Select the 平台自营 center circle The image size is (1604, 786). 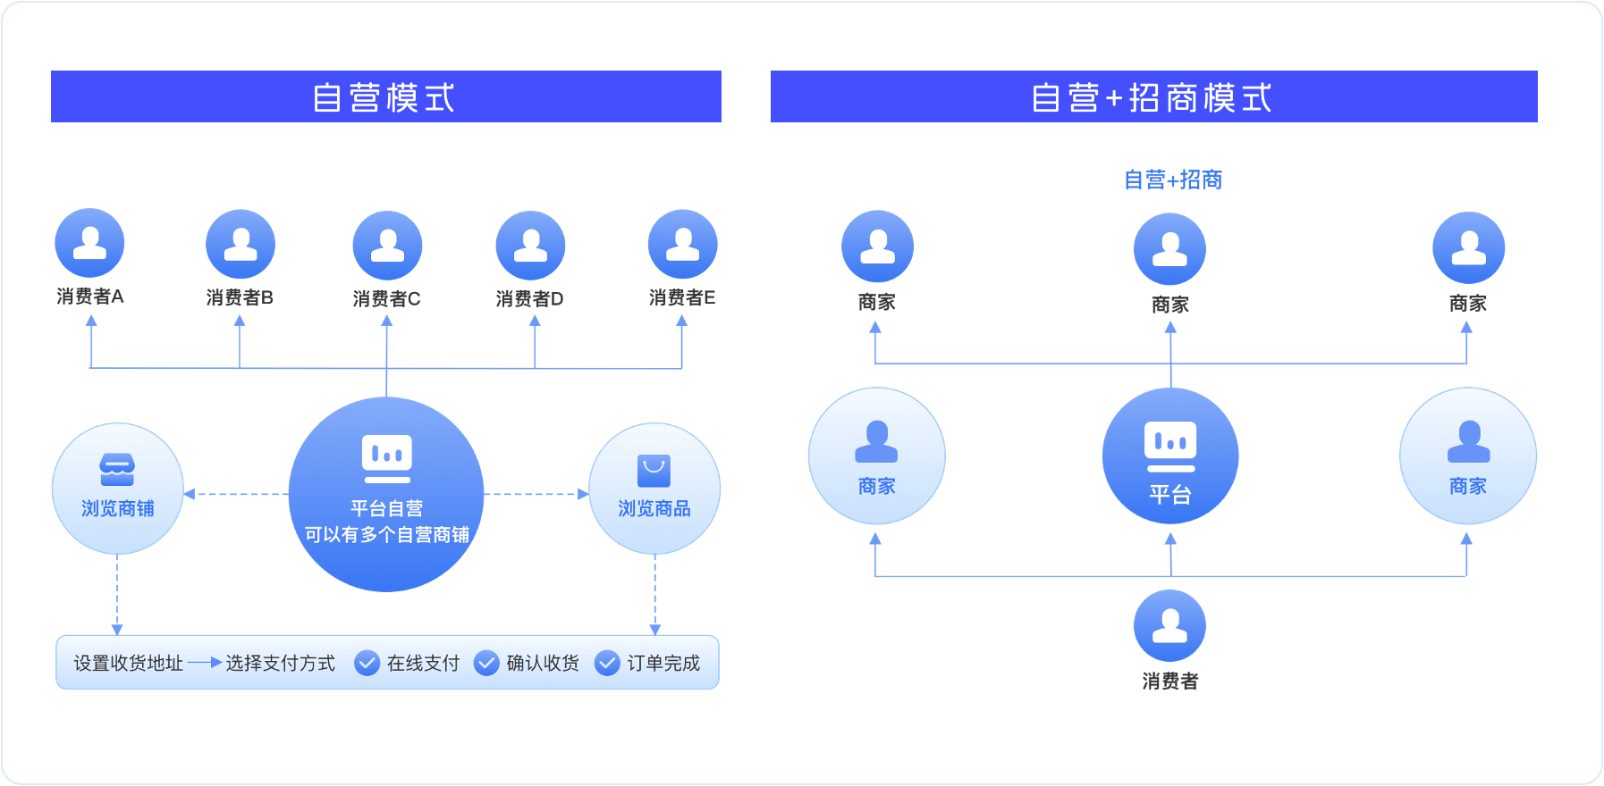386,494
